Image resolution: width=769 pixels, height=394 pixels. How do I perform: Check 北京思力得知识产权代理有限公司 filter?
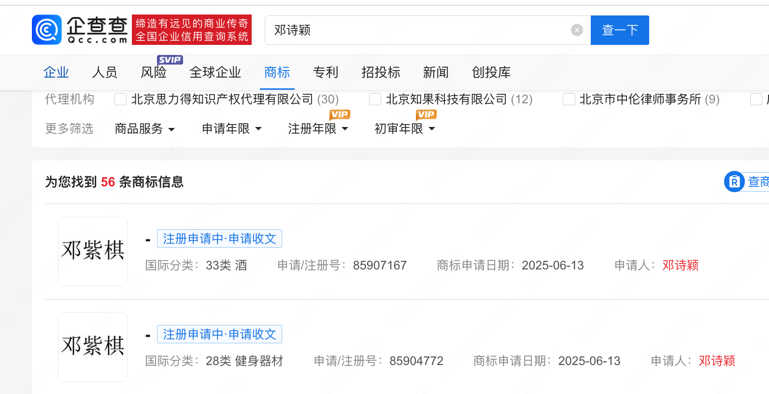(x=120, y=99)
